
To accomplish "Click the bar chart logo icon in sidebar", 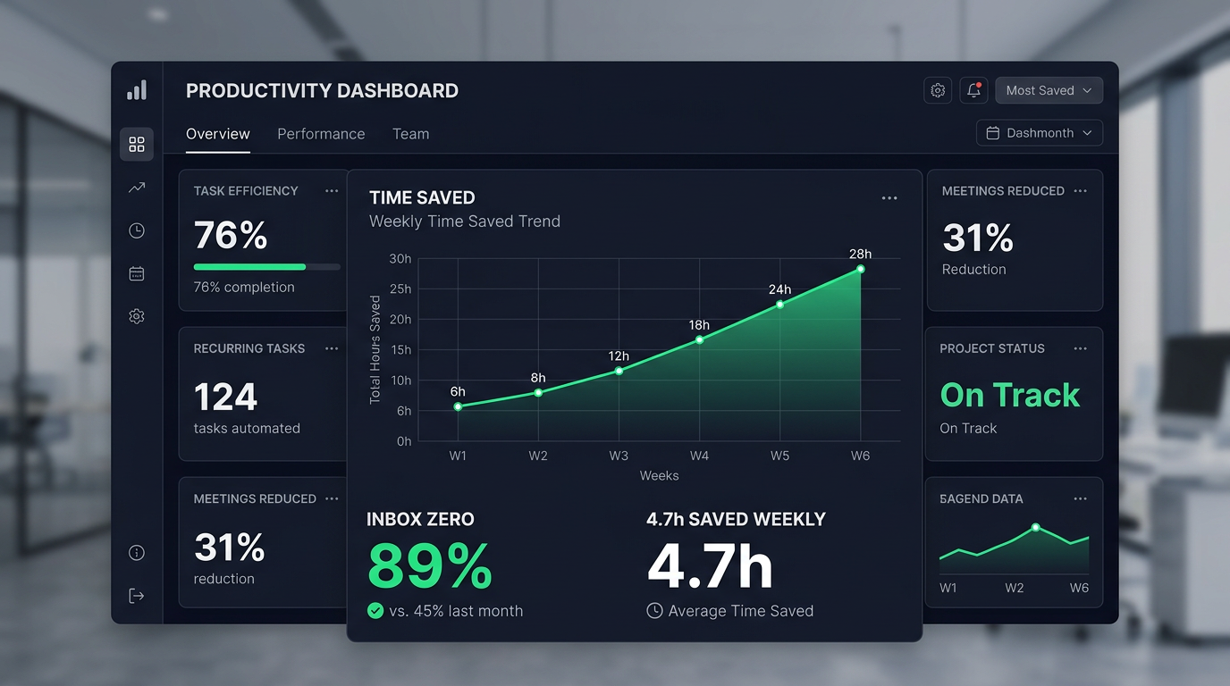I will coord(137,90).
